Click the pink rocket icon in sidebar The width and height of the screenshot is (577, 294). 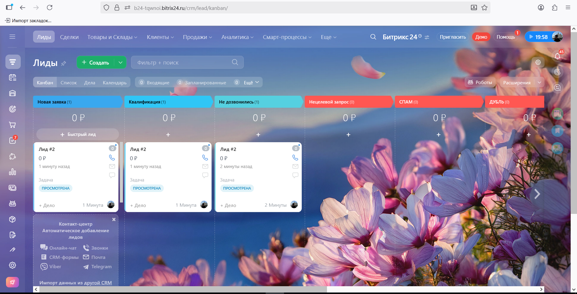point(12,282)
